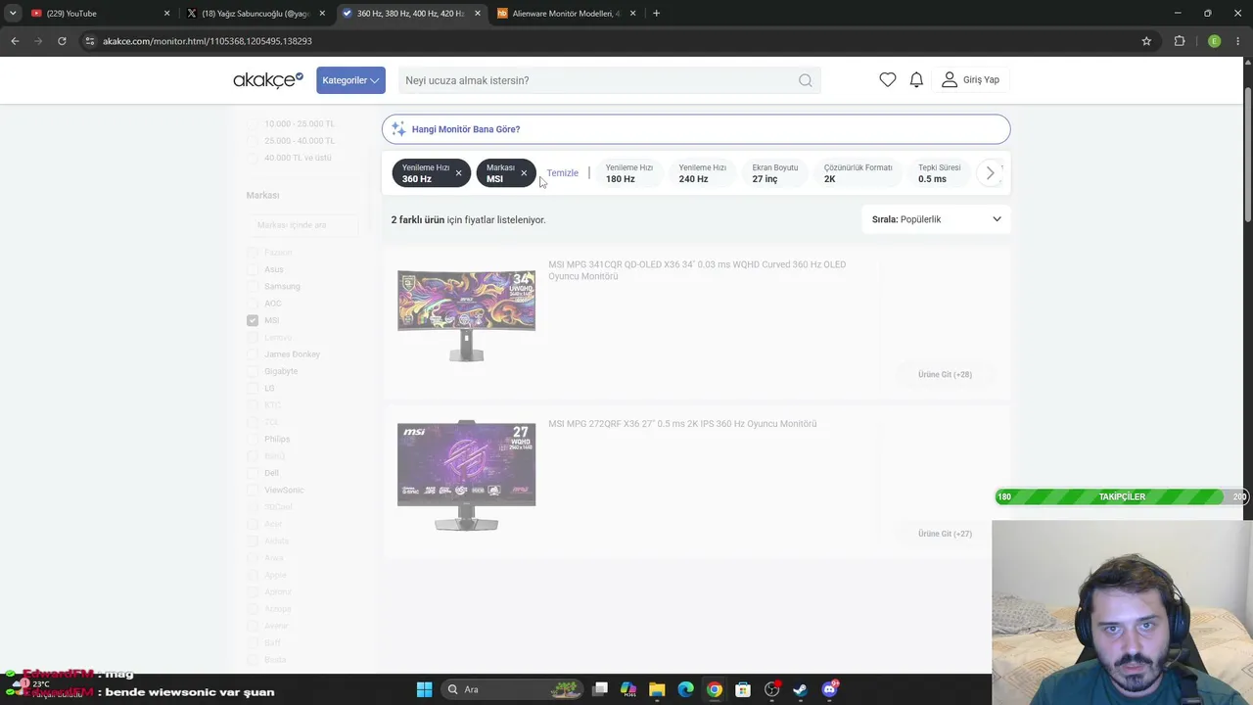
Task: Open the browser extensions menu
Action: (1180, 41)
